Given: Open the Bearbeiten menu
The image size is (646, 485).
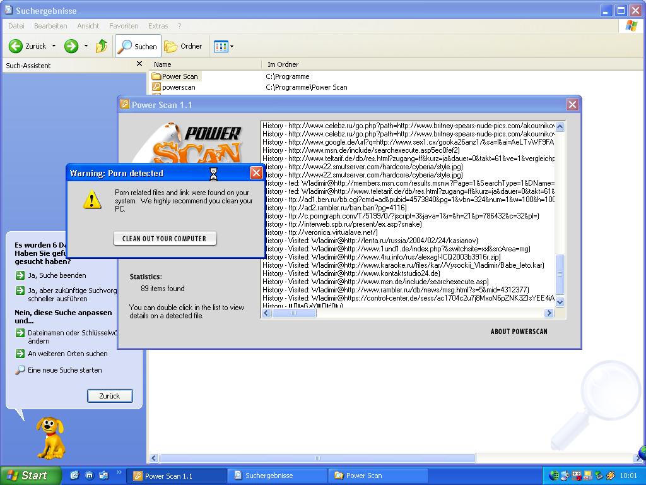Looking at the screenshot, I should coord(50,26).
